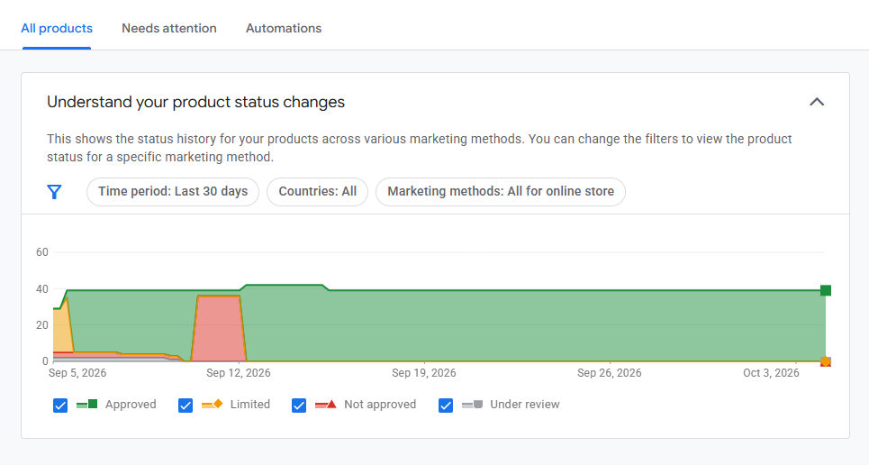Image resolution: width=869 pixels, height=465 pixels.
Task: Click the green square chart endpoint marker
Action: [x=825, y=290]
